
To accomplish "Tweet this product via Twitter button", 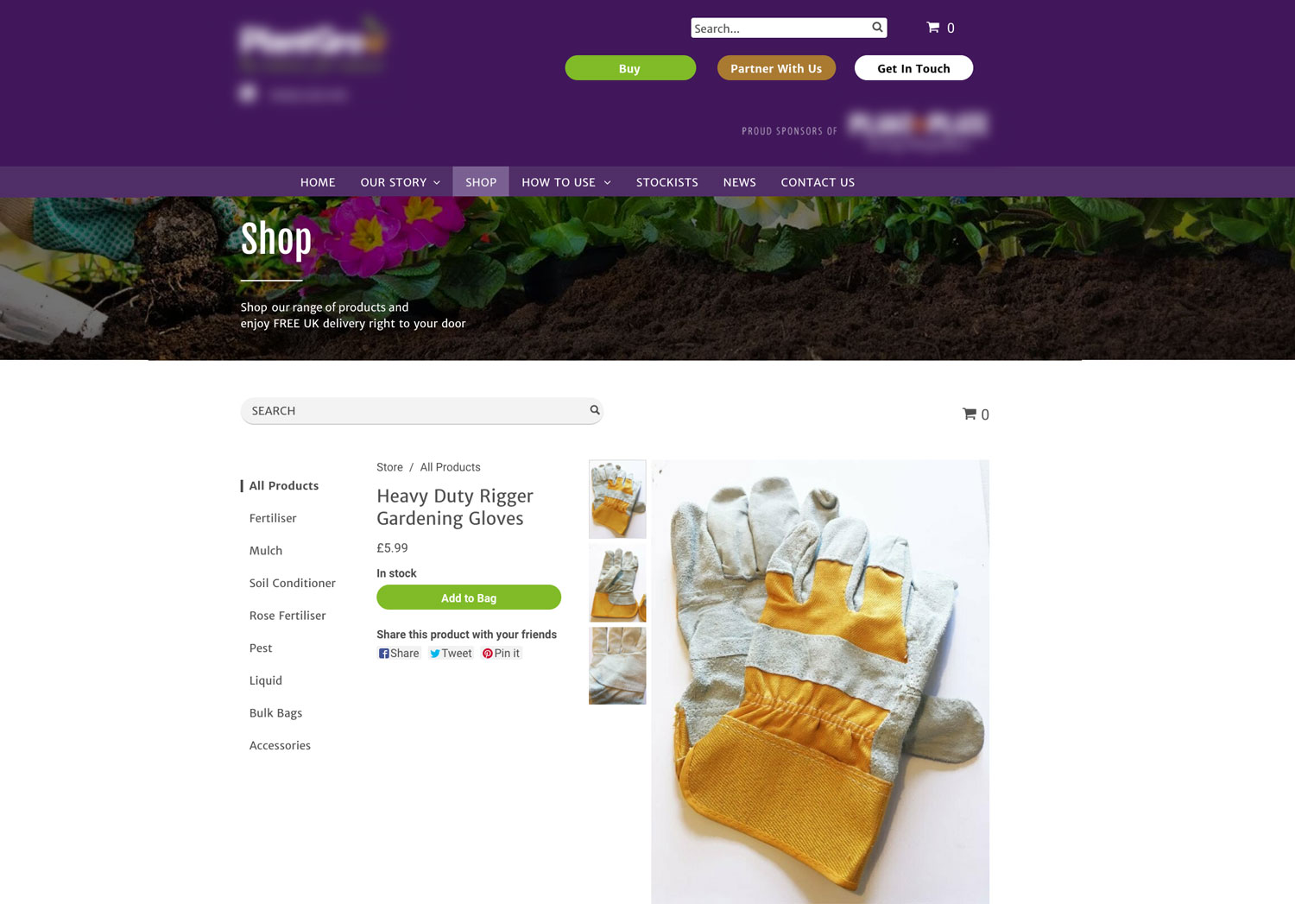I will tap(451, 654).
